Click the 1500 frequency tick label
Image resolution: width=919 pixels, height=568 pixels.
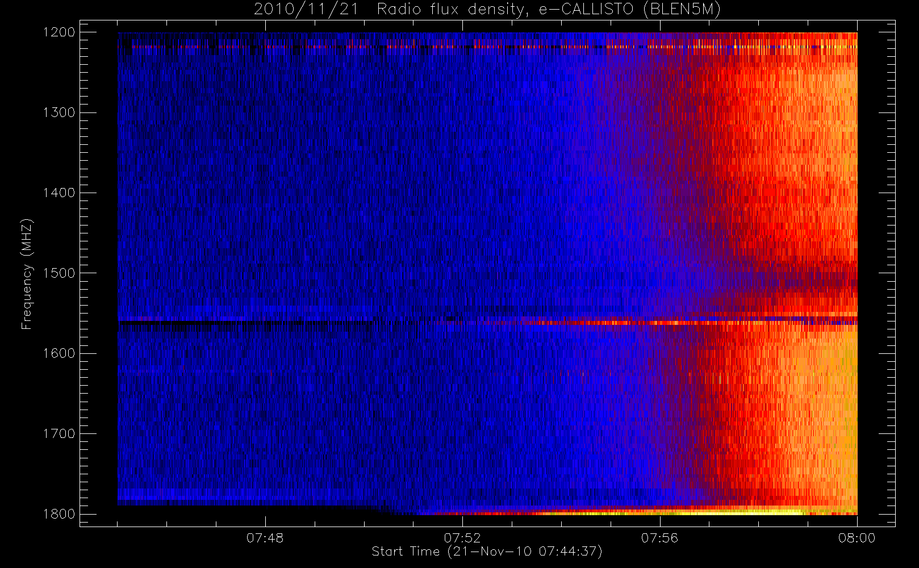tap(59, 273)
